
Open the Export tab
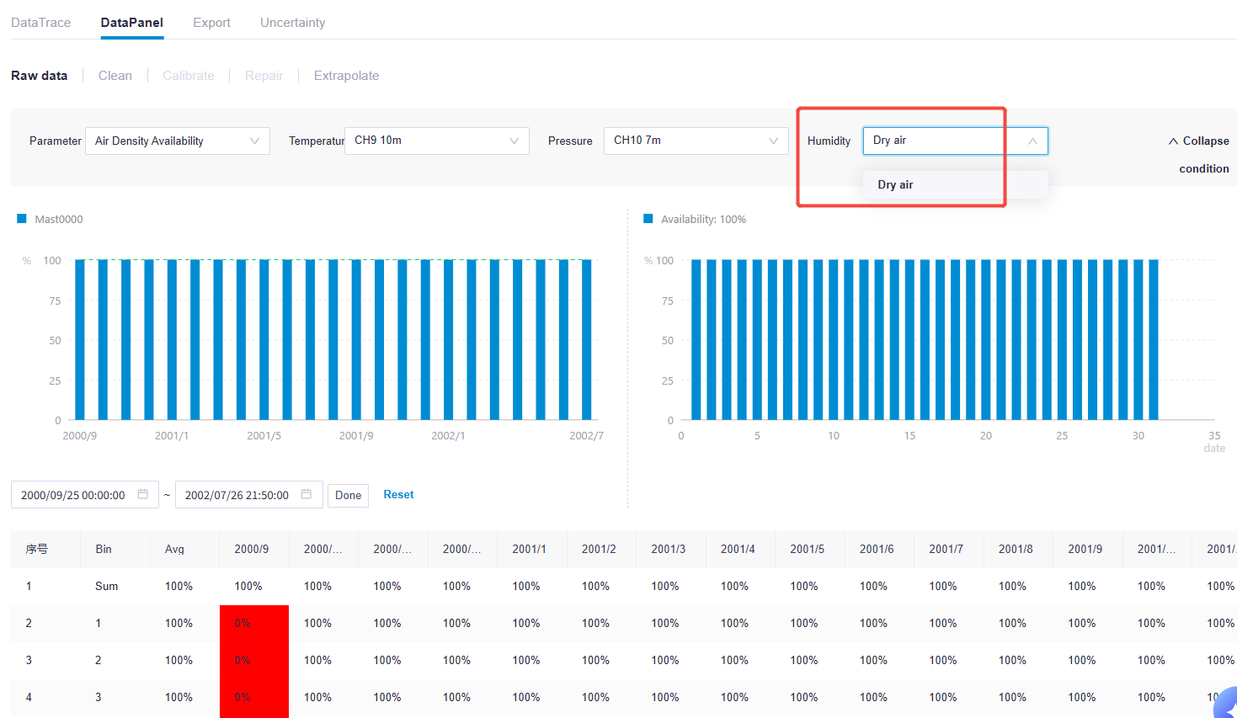(x=211, y=23)
